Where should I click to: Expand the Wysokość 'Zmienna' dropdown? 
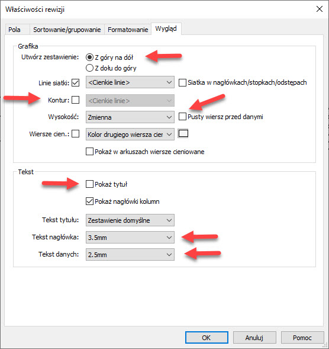[130, 117]
